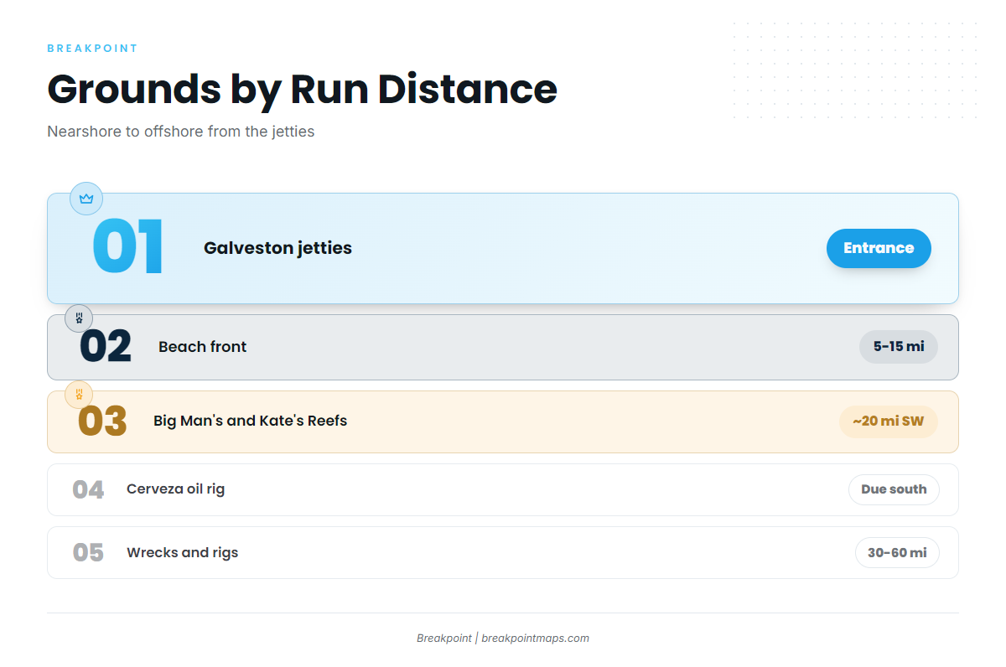Image resolution: width=1006 pixels, height=667 pixels.
Task: Click the 02 rank number
Action: pos(106,347)
